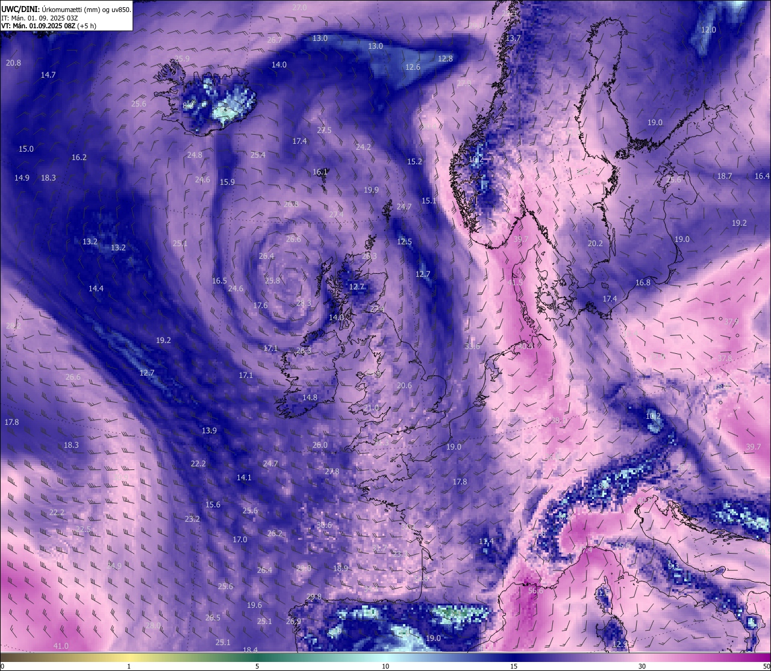The height and width of the screenshot is (671, 771).
Task: Click the map value 25.8 in the vortex
Action: [x=272, y=280]
